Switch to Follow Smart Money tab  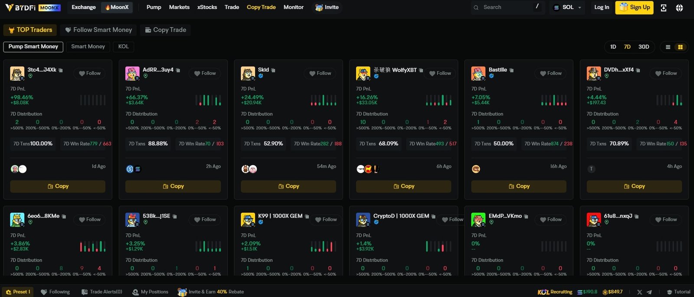point(98,30)
